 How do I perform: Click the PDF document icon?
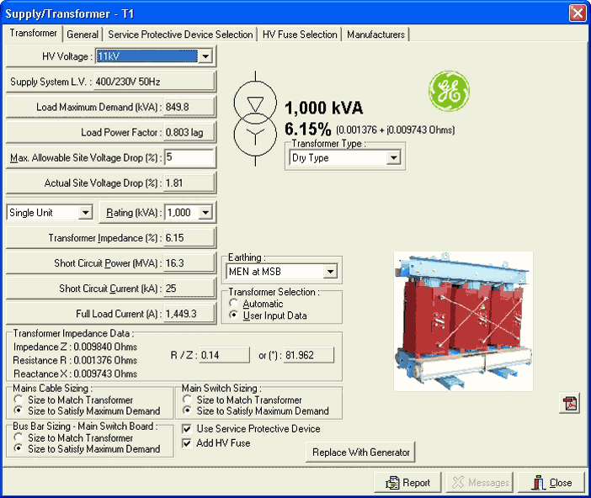[570, 404]
